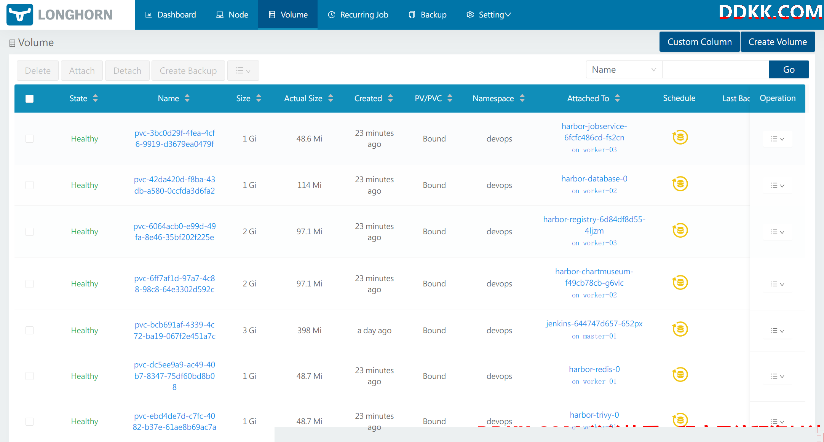Open the Backup tab

427,15
